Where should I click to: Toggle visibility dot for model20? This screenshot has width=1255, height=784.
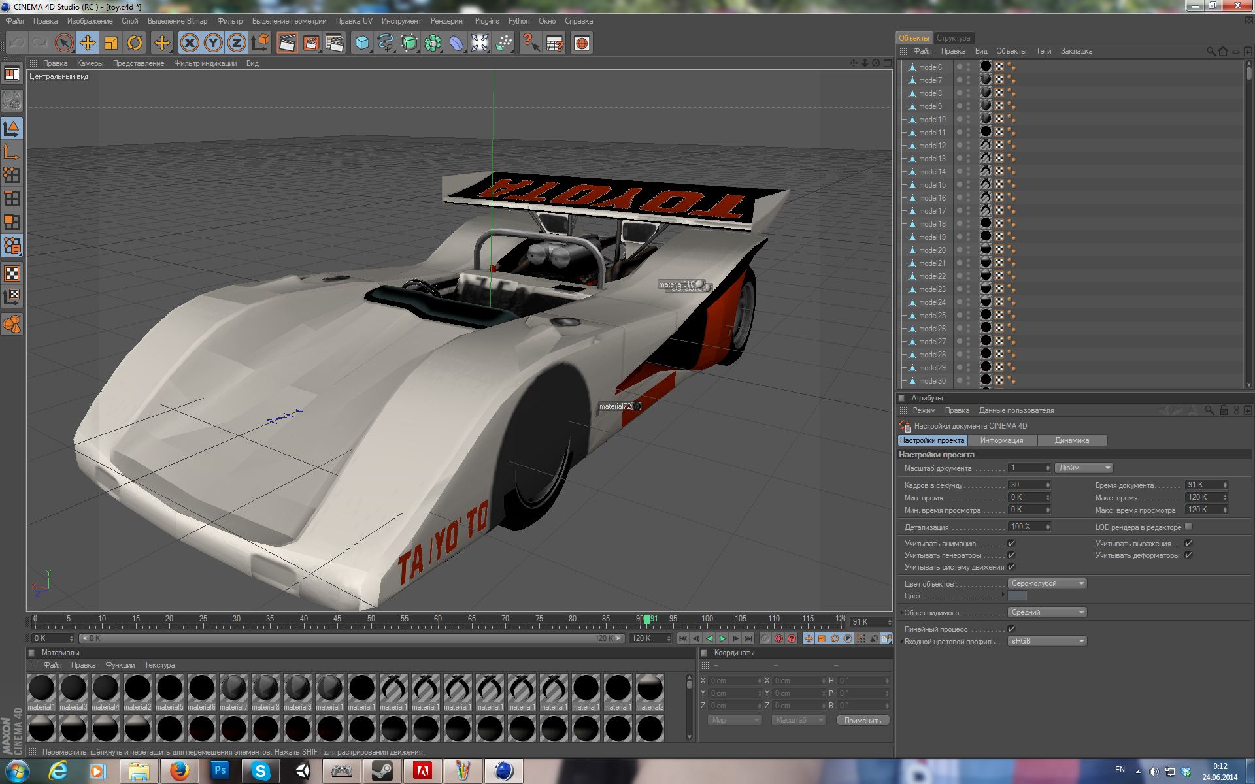point(960,249)
